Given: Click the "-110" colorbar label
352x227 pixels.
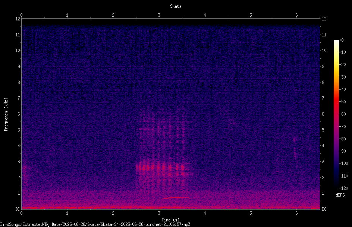Looking at the screenshot, I should point(343,176).
